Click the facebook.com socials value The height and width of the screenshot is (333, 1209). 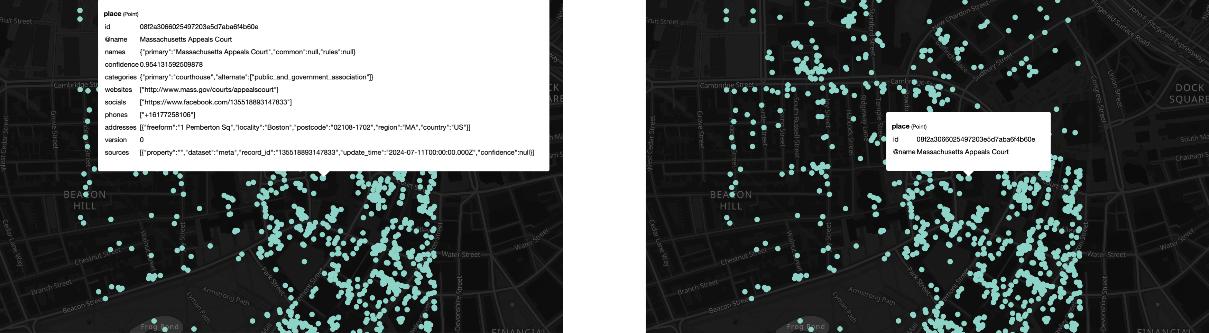215,102
